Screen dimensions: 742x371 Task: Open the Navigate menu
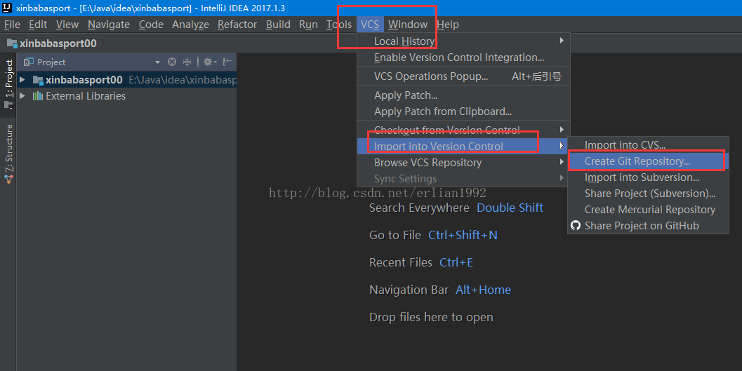coord(109,25)
